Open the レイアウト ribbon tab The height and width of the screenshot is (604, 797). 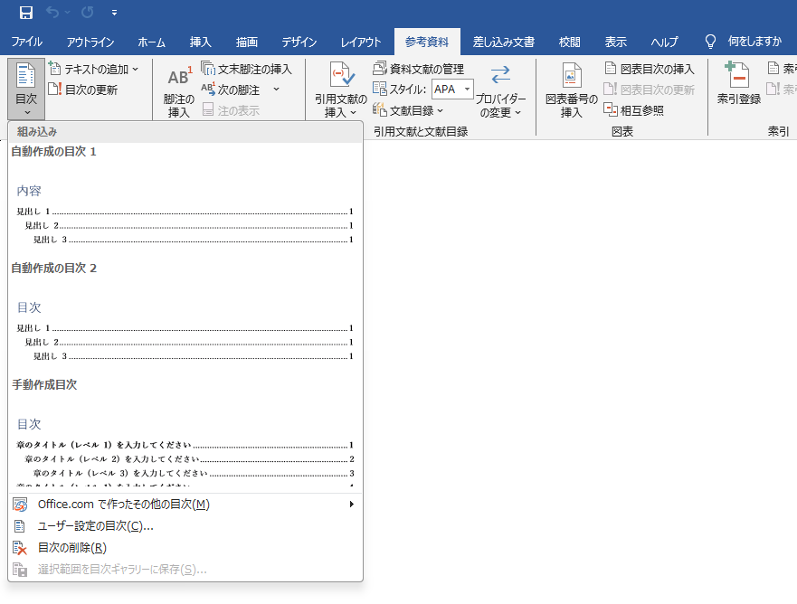click(x=360, y=42)
